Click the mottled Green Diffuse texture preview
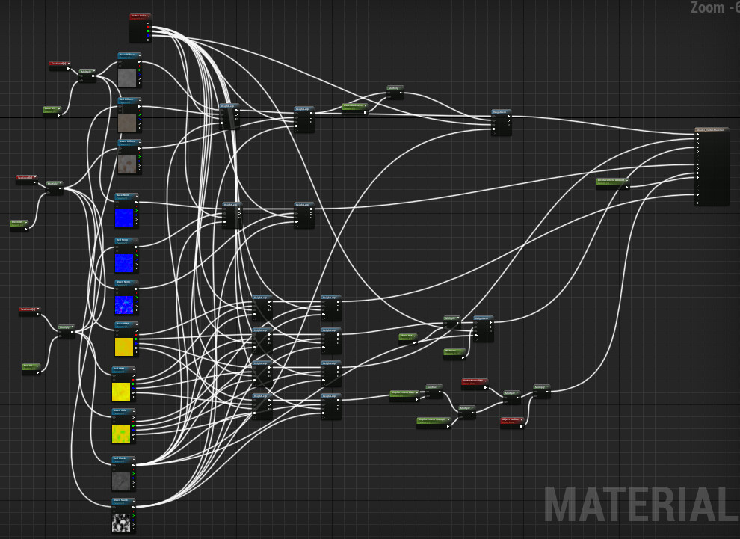Image resolution: width=740 pixels, height=539 pixels. pos(127,164)
